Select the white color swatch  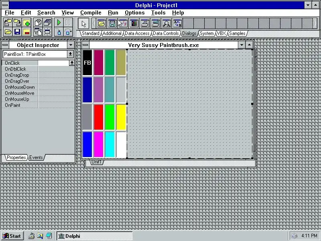[x=121, y=145]
